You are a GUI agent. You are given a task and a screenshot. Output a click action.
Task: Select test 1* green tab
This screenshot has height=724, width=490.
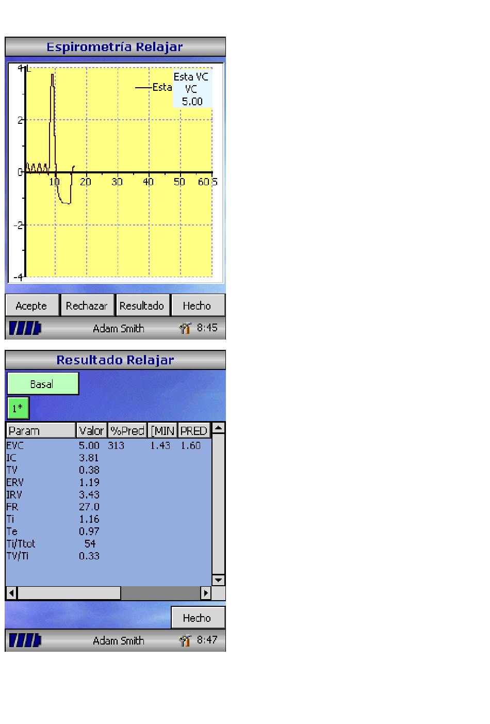[x=18, y=408]
